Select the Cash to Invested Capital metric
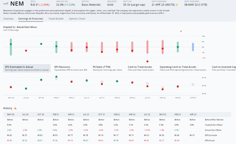Image resolution: width=236 pixels, height=144 pixels. tap(224, 68)
